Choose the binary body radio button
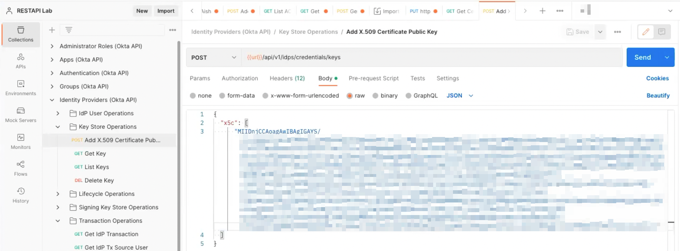Viewport: 680px width, 251px height. coord(375,96)
